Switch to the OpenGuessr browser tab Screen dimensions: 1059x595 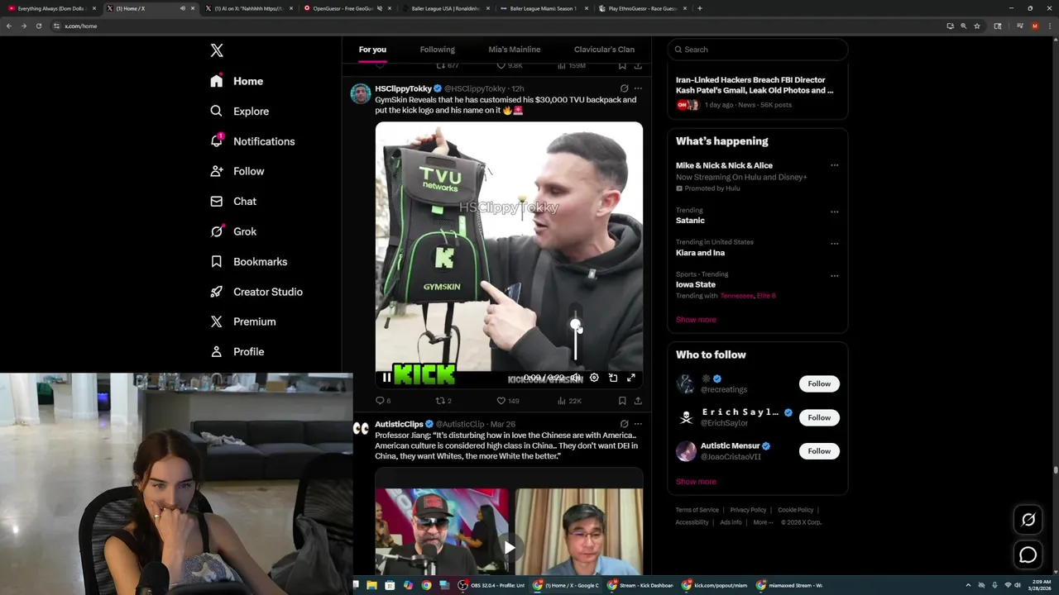pyautogui.click(x=341, y=8)
